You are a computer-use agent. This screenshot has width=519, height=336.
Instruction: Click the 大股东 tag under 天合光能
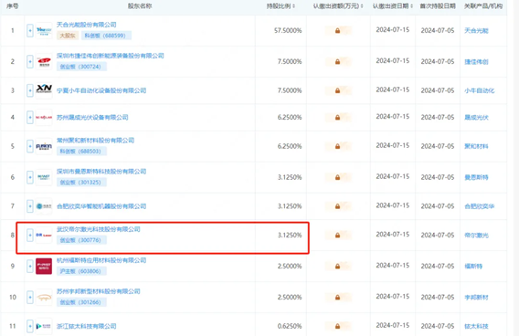click(68, 36)
